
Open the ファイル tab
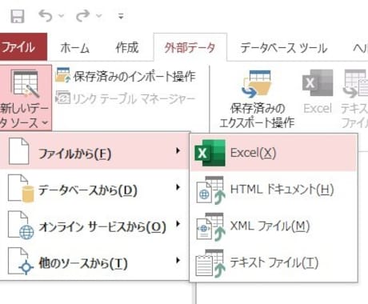coord(22,47)
